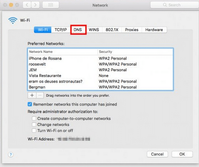Click the yellow minimize window button
This screenshot has width=199, height=167.
click(x=11, y=5)
